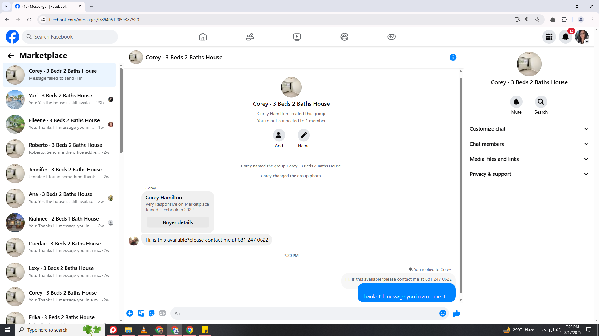This screenshot has height=336, width=599.
Task: Open Kiahnee · 2 Beds 1 Bath House chat
Action: (59, 223)
